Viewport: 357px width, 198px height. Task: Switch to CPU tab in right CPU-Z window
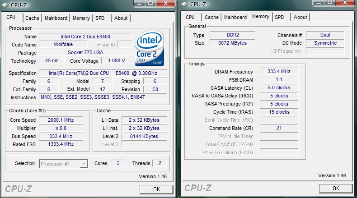point(190,17)
